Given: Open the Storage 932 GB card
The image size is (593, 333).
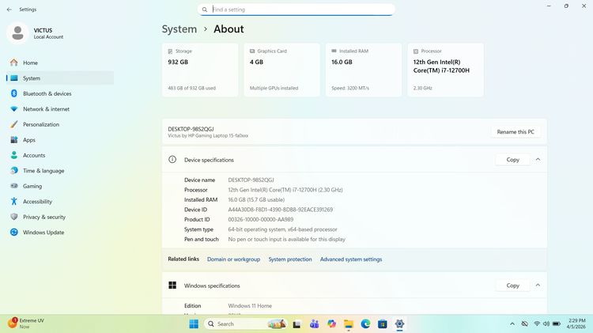Looking at the screenshot, I should pos(200,70).
